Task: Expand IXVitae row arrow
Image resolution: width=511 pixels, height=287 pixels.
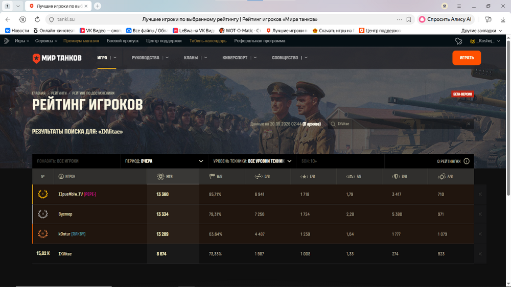Action: click(480, 254)
